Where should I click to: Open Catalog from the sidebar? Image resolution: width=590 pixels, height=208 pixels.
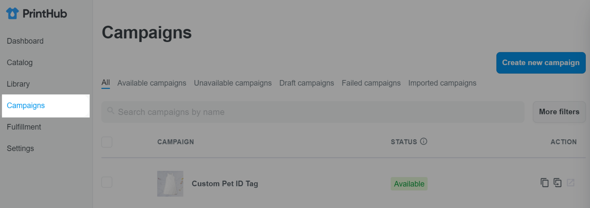(x=20, y=63)
